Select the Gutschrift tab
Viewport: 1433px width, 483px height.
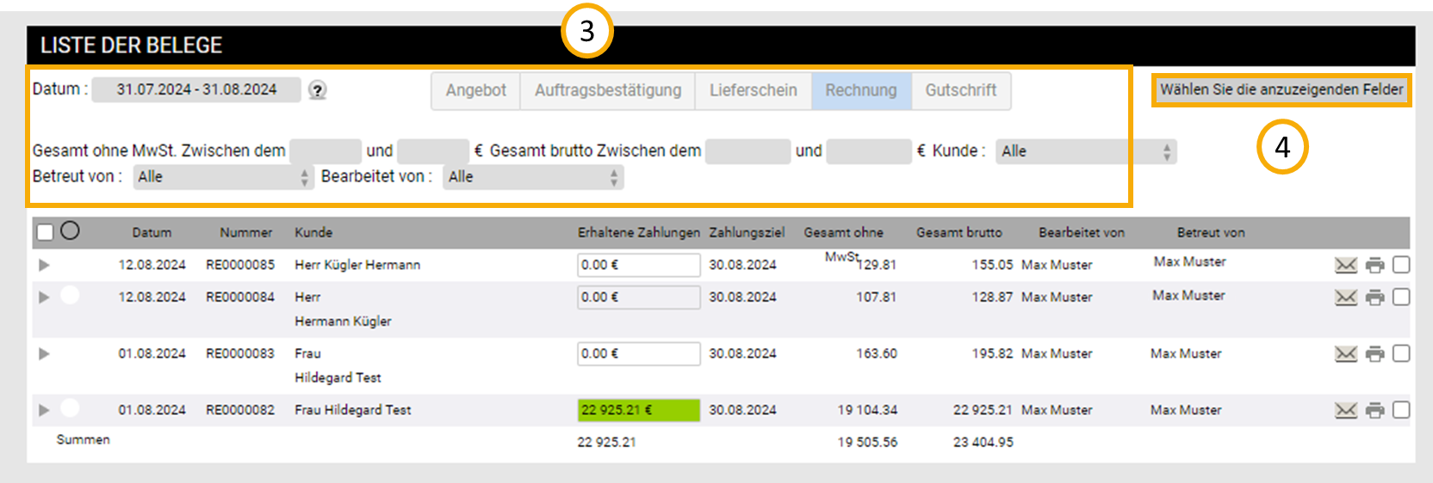[960, 90]
